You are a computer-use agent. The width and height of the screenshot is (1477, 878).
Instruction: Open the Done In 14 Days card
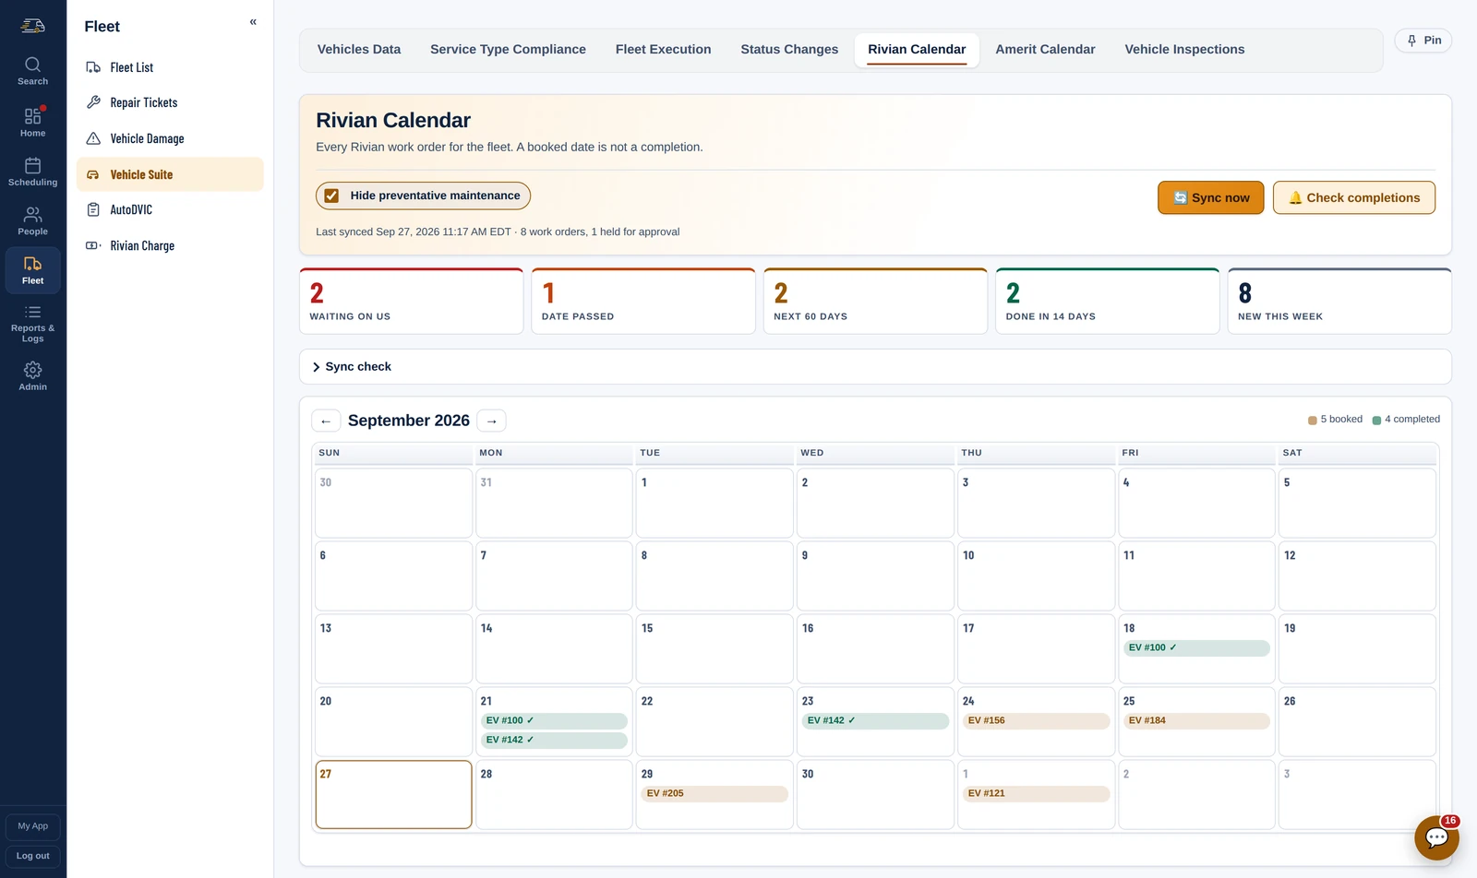[1108, 302]
